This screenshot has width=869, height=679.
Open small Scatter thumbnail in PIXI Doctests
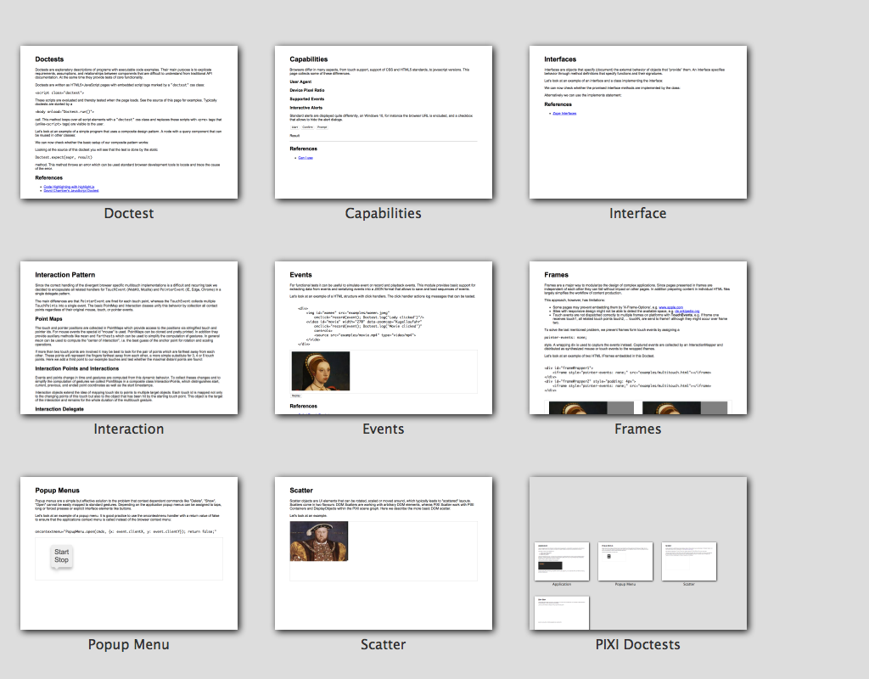point(688,561)
